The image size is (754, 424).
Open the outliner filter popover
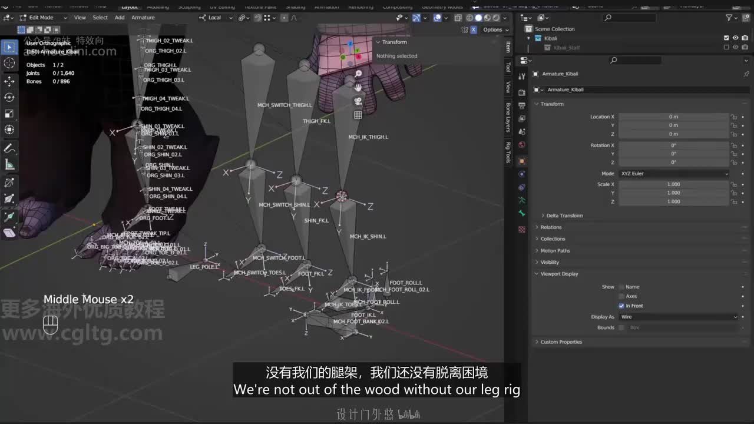click(731, 18)
